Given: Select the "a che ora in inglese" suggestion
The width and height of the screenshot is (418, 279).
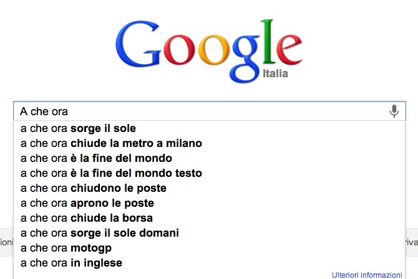Looking at the screenshot, I should [71, 263].
